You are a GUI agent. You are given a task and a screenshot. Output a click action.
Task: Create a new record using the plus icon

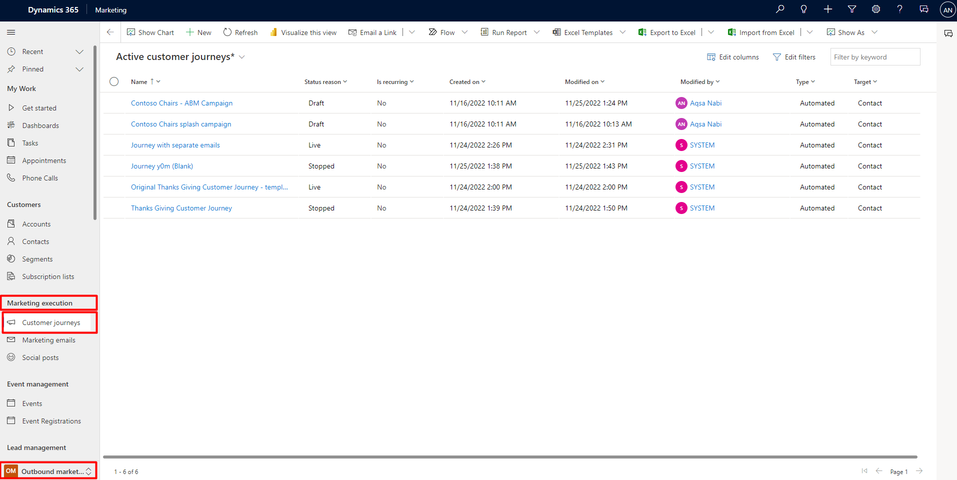coord(828,9)
